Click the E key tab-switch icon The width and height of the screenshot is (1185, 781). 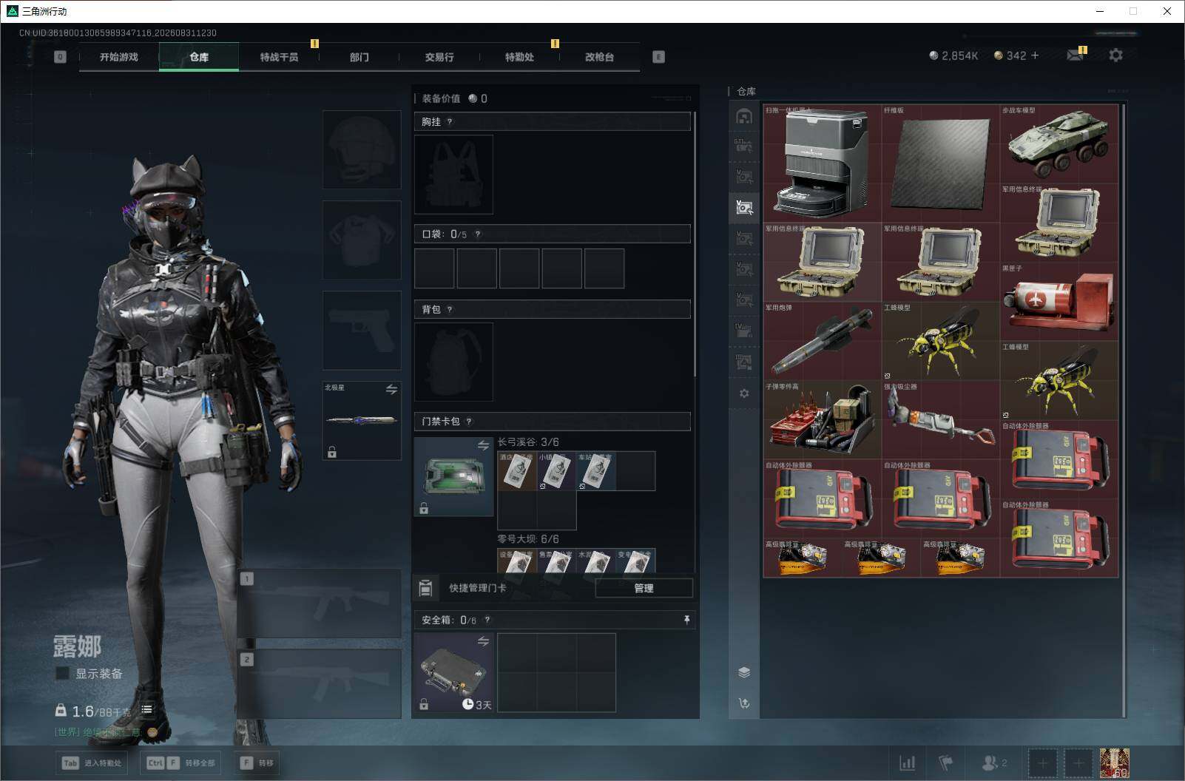(658, 57)
